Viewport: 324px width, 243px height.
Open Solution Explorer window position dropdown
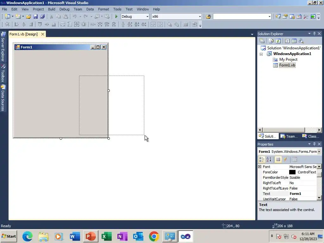309,34
